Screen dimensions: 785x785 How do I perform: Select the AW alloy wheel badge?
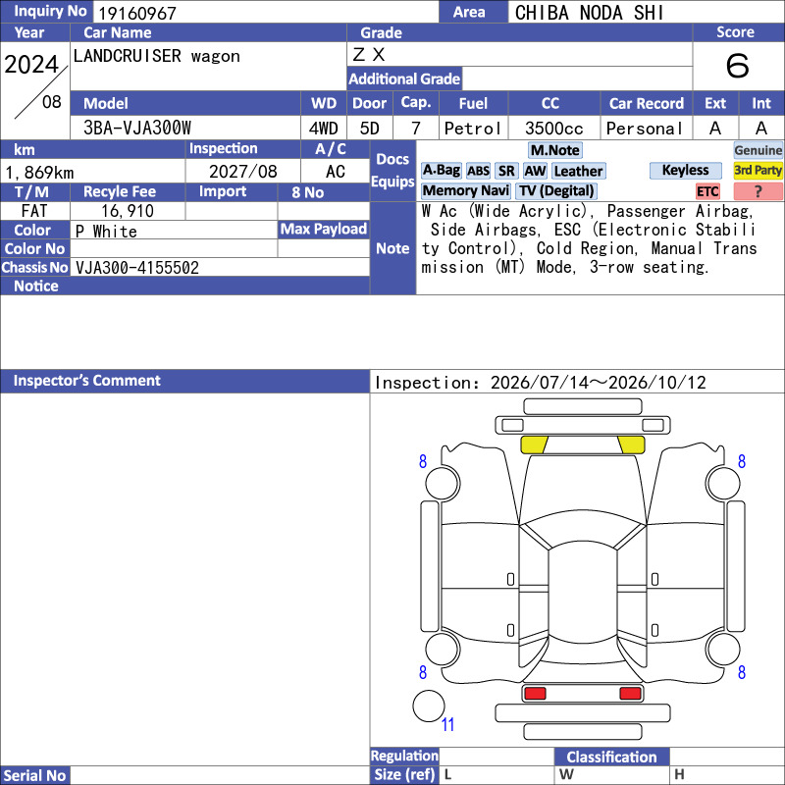[535, 171]
